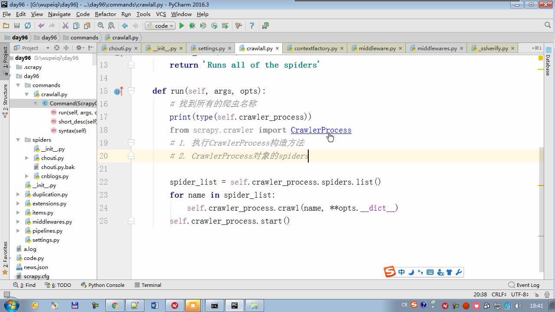Open Help with question mark icon

(252, 26)
